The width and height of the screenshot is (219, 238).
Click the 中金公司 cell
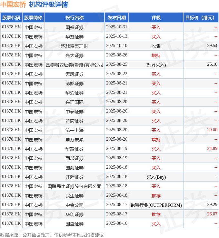pos(75,205)
